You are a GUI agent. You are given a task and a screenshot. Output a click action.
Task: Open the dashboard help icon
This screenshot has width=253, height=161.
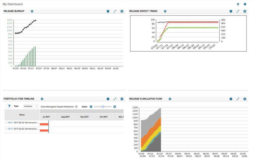pyautogui.click(x=245, y=4)
